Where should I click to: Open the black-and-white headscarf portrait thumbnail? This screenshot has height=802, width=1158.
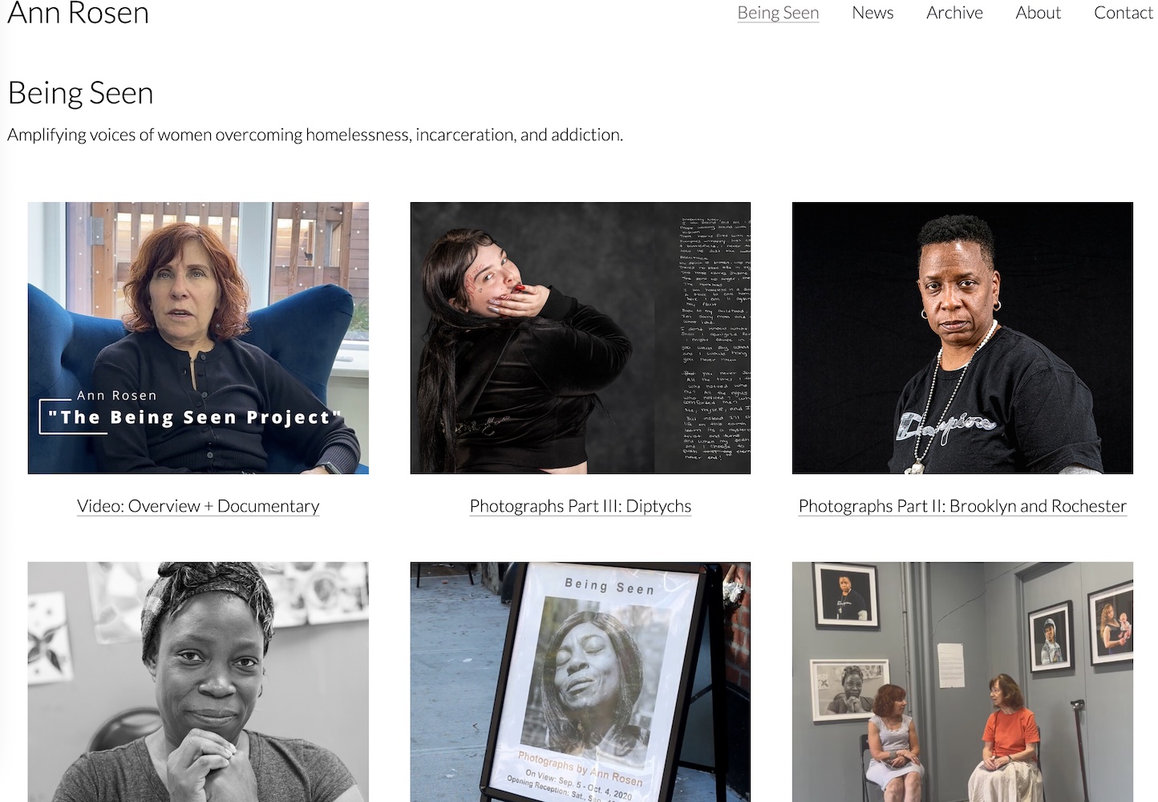click(x=198, y=682)
